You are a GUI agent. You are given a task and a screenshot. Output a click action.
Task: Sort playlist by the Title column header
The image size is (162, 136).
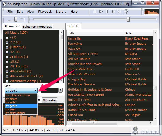tap(95, 33)
